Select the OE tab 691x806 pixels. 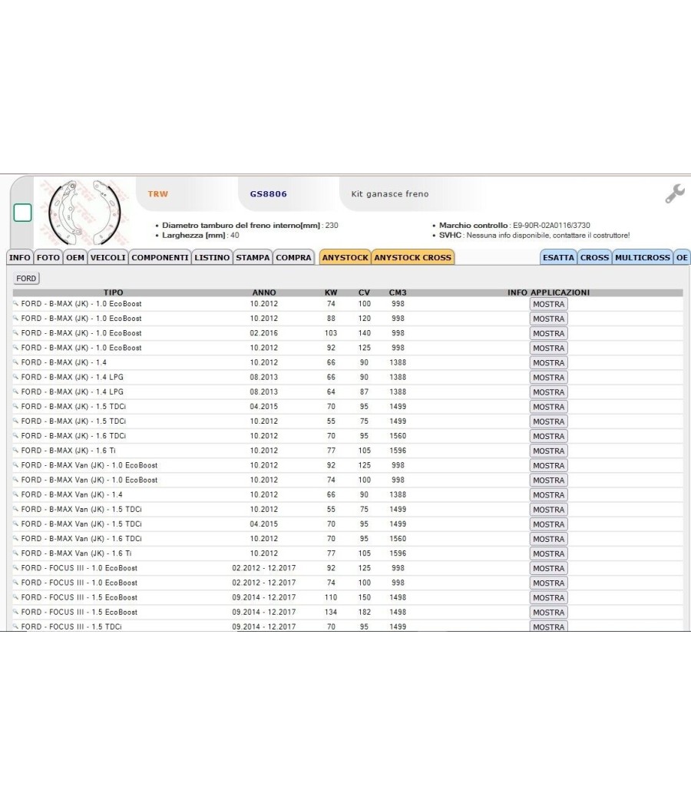click(x=683, y=257)
